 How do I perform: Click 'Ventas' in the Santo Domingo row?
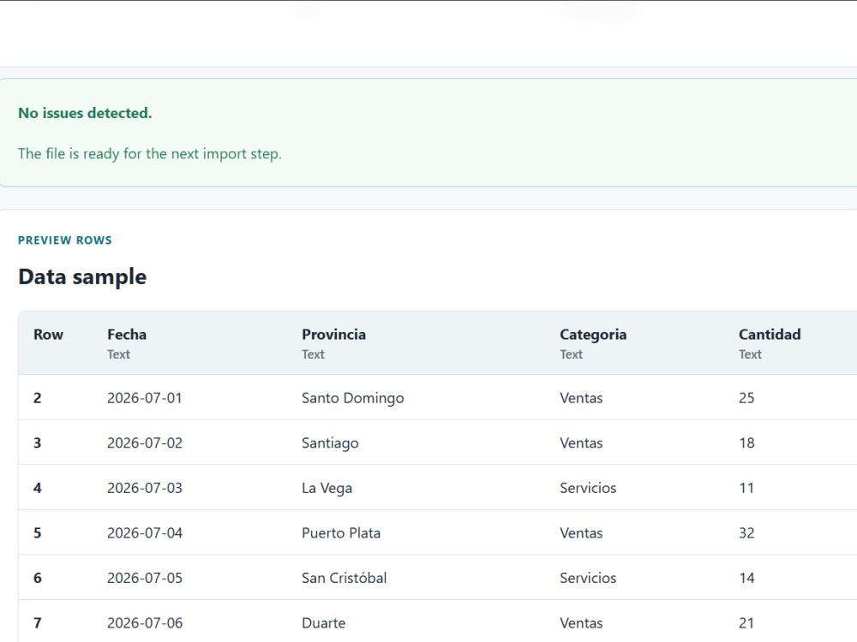tap(581, 398)
